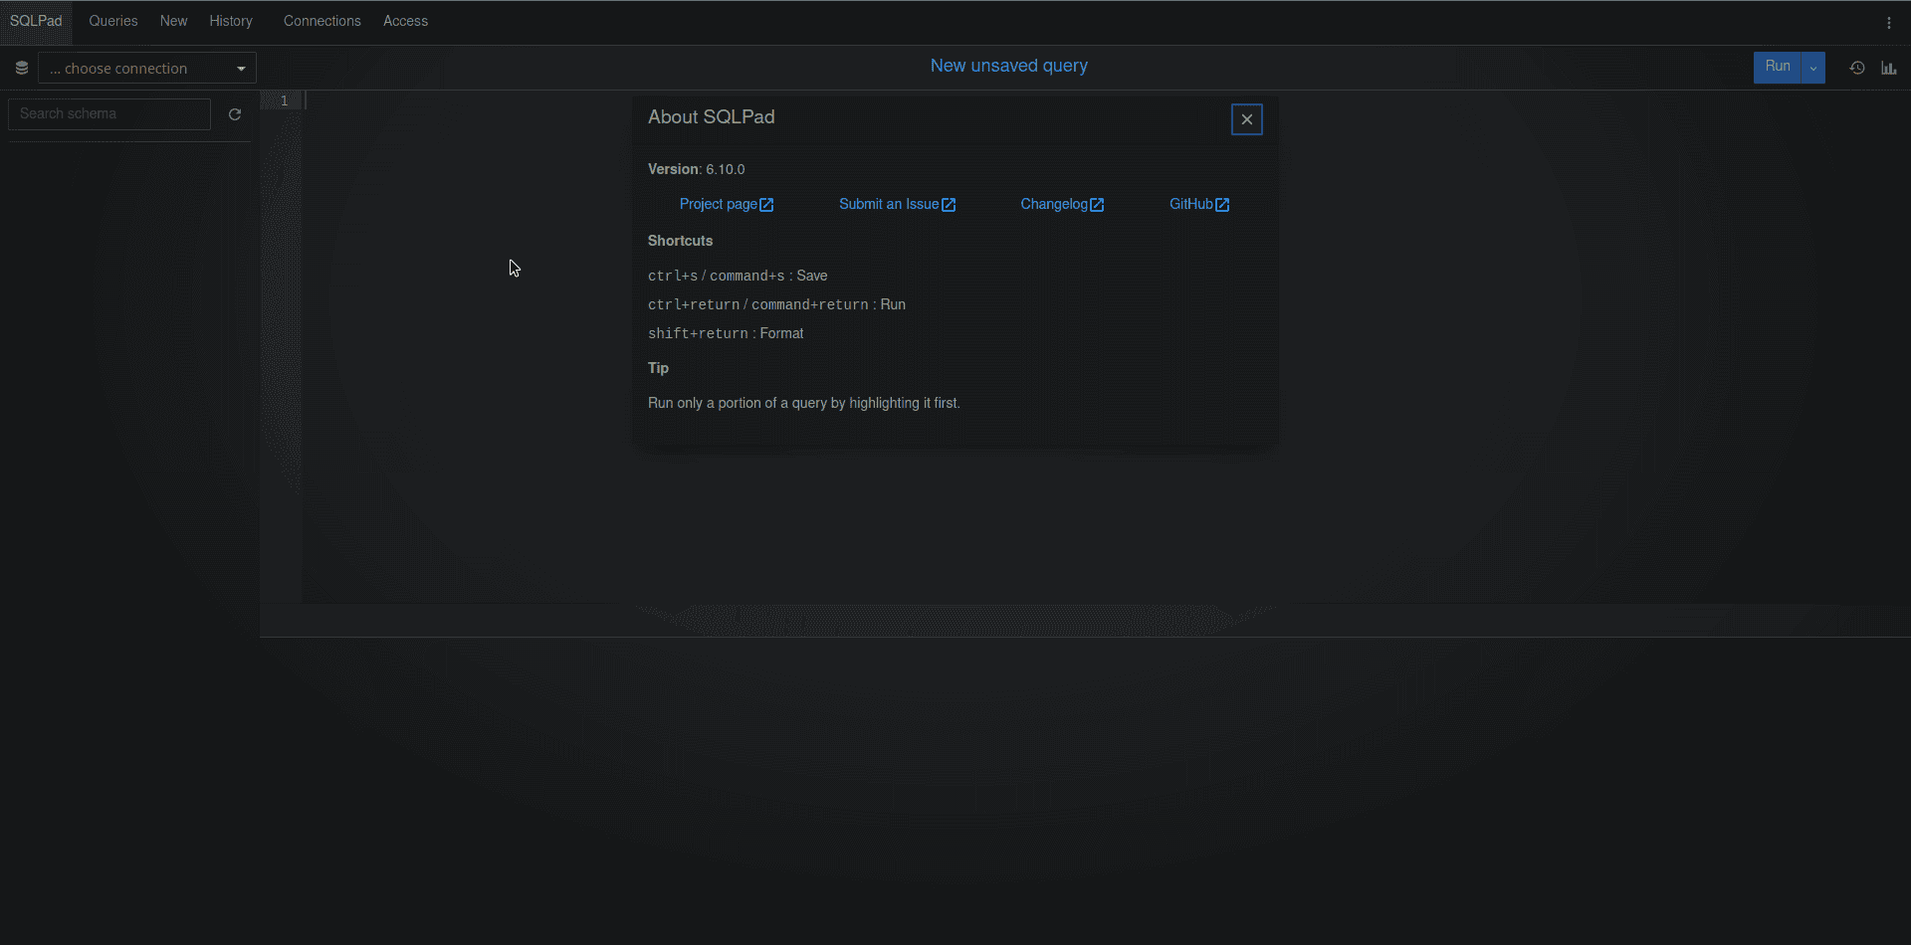The image size is (1911, 945).
Task: Open the chart visualization icon
Action: click(1888, 68)
